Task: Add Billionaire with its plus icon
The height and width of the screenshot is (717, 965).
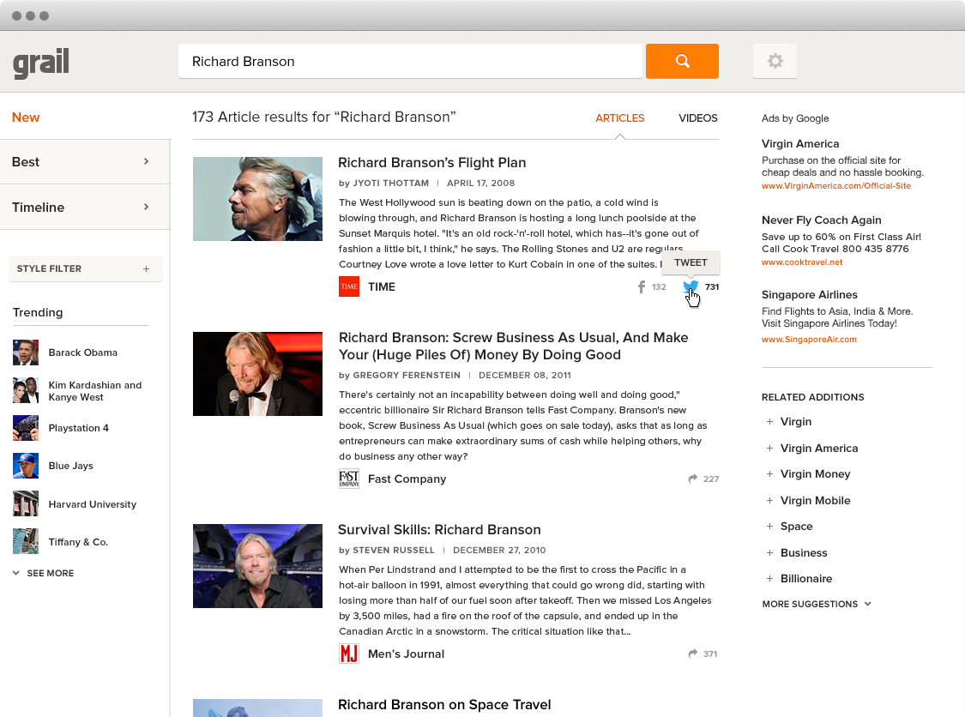Action: pyautogui.click(x=769, y=579)
